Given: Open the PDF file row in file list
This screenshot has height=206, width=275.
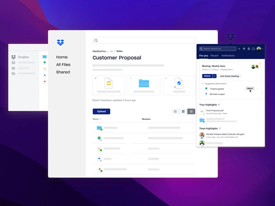Looking at the screenshot, I should tap(144, 149).
